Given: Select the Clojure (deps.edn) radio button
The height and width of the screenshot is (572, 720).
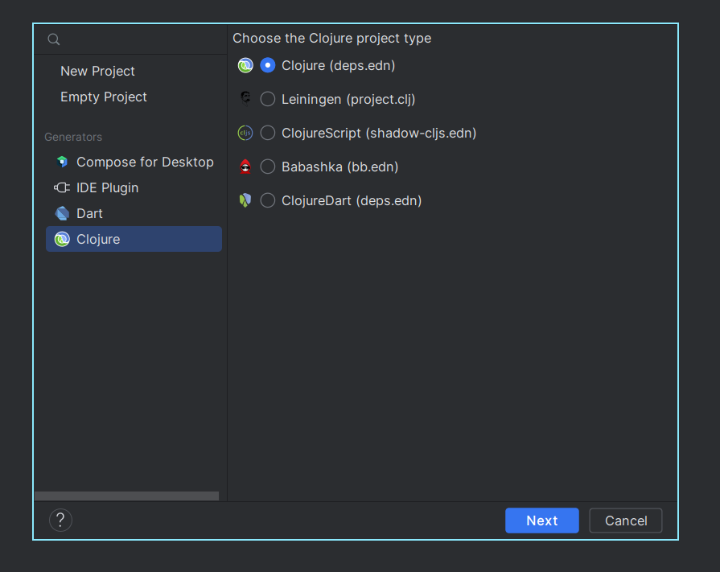Looking at the screenshot, I should [268, 66].
